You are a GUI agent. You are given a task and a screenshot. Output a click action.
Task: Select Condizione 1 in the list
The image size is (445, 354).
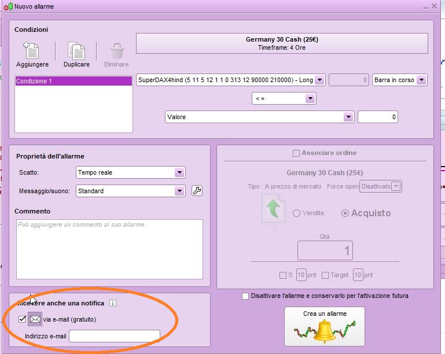pyautogui.click(x=73, y=81)
